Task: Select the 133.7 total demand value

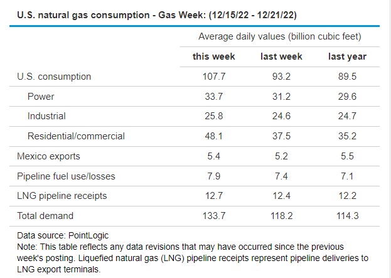Action: click(x=213, y=216)
